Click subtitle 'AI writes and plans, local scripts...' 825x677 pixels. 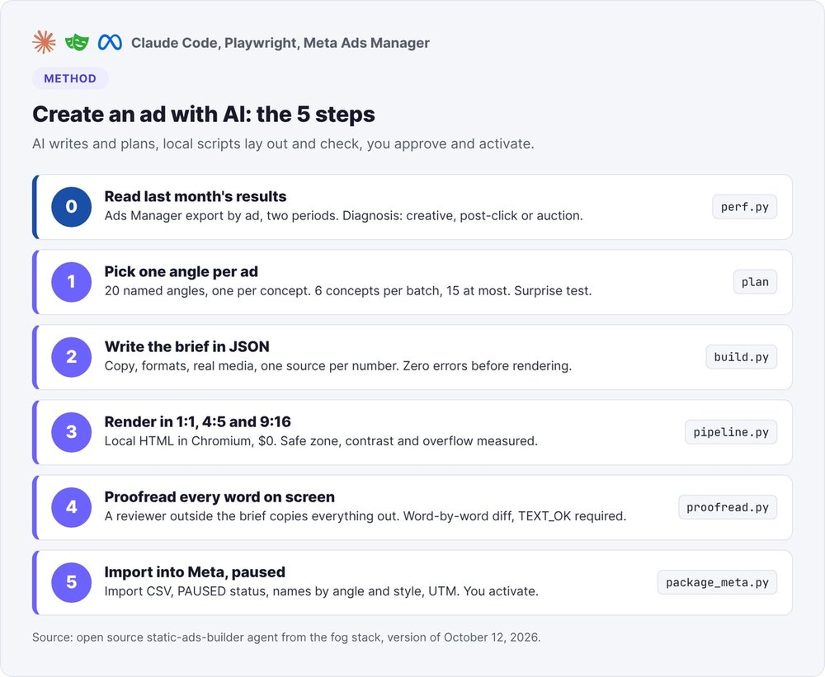283,143
